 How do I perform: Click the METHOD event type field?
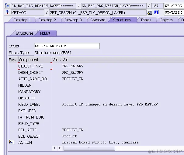pyautogui.click(x=27, y=12)
